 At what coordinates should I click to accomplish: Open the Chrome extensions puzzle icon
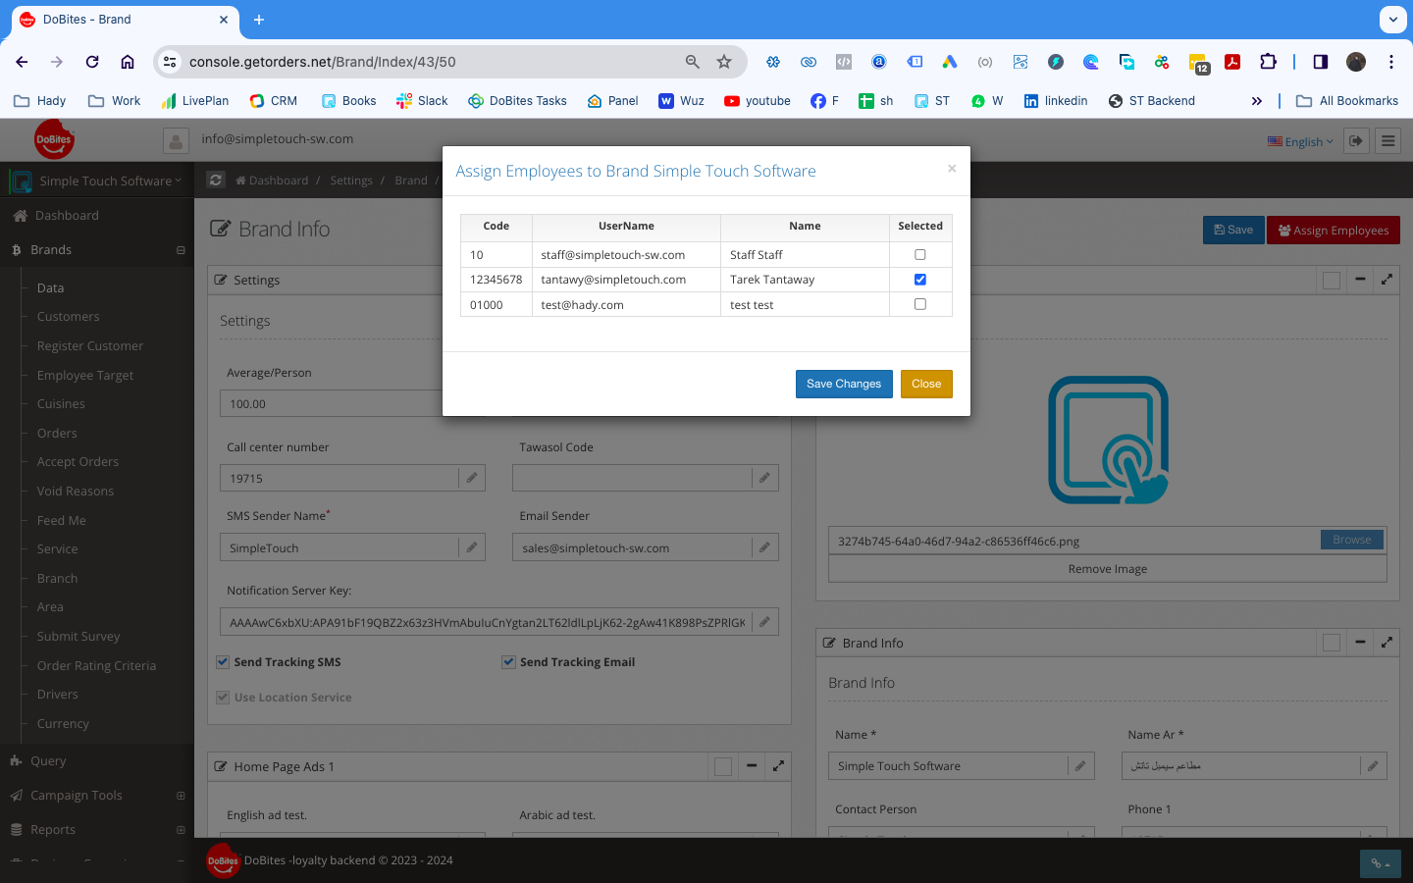pos(1268,62)
